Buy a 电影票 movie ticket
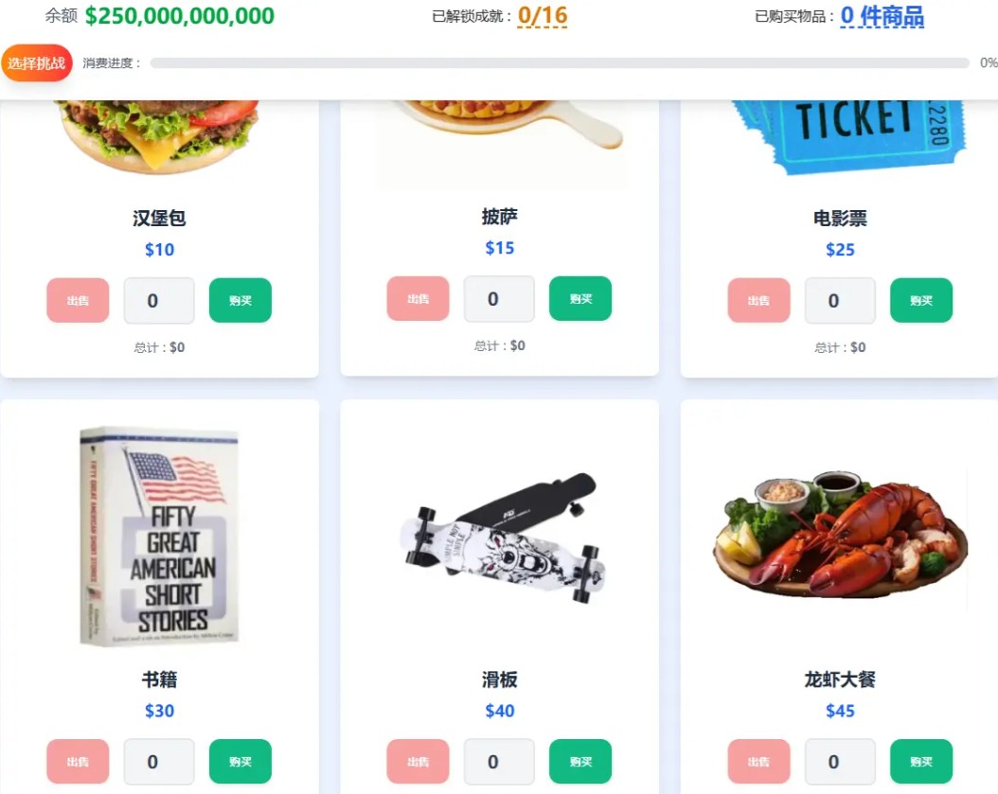Image resolution: width=998 pixels, height=794 pixels. click(x=921, y=300)
